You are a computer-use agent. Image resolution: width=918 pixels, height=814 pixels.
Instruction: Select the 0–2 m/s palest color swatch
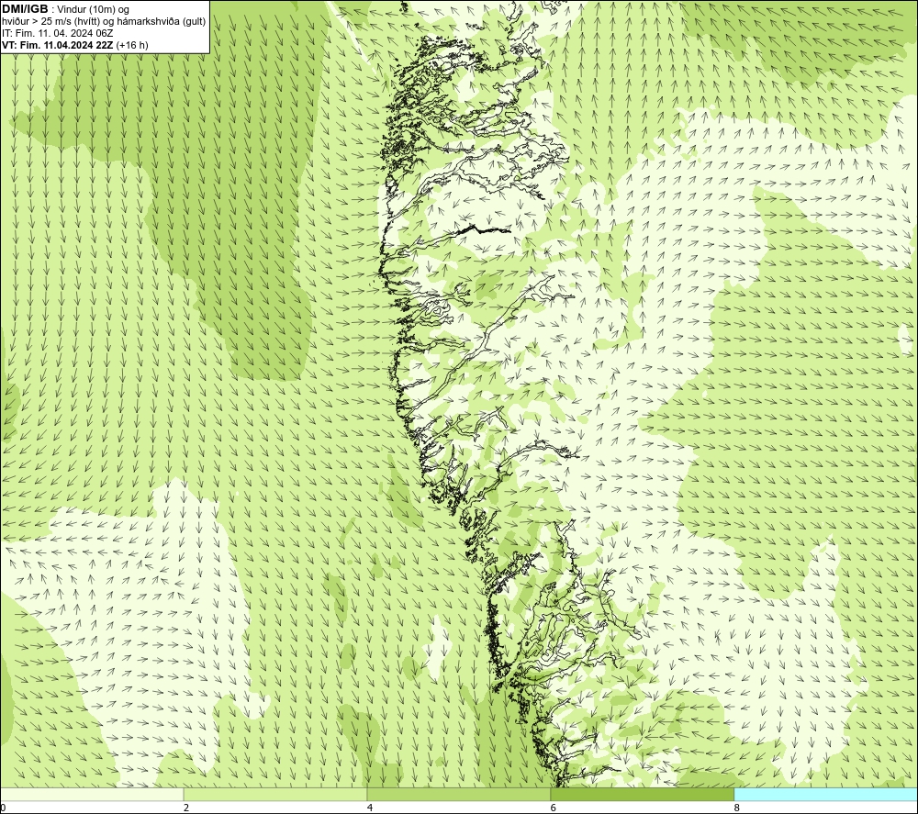click(x=92, y=795)
